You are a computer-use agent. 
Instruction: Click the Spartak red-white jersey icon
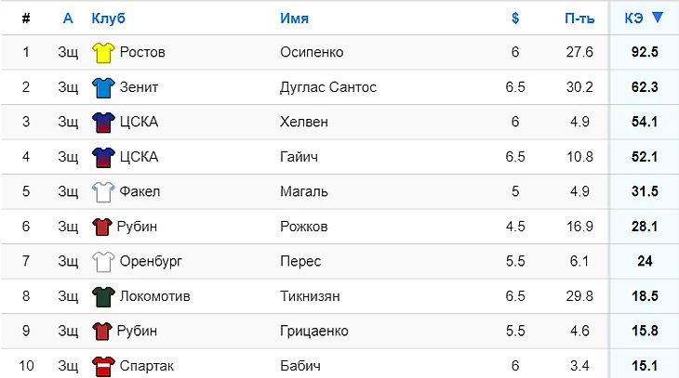(102, 366)
